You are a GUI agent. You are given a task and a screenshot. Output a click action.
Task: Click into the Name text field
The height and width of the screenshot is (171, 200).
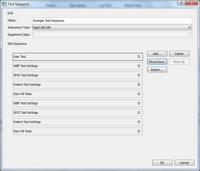coord(112,20)
